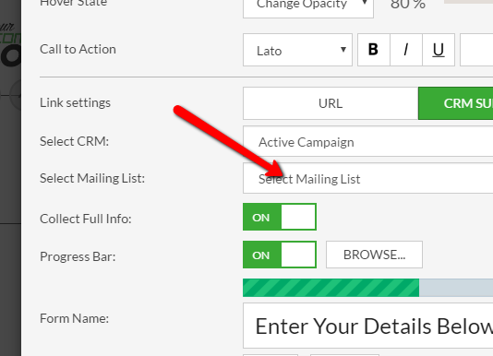Open the Select Mailing List dropdown
The height and width of the screenshot is (356, 493).
click(367, 178)
